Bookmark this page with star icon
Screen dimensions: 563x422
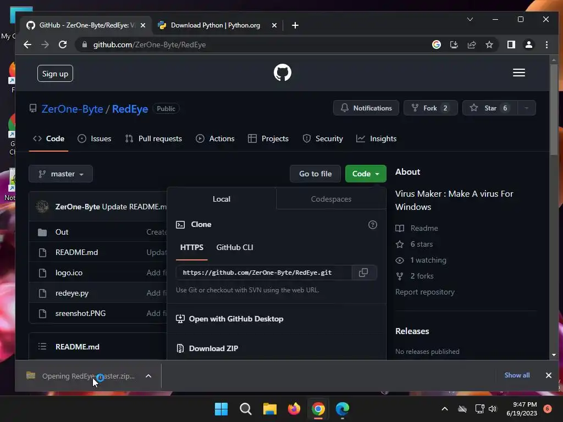click(489, 45)
